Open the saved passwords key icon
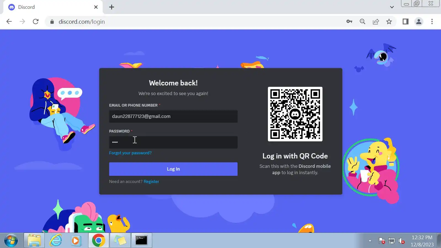This screenshot has width=441, height=248. [x=349, y=21]
